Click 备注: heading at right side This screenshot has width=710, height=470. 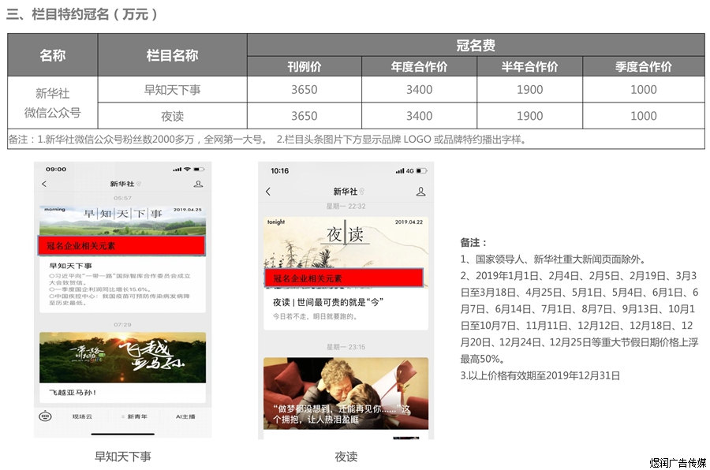(x=473, y=243)
